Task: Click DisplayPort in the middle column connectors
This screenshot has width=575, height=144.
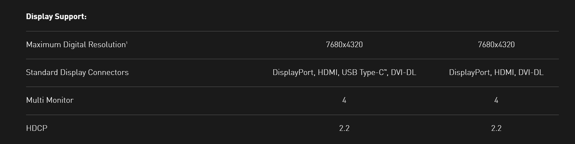Action: [293, 73]
